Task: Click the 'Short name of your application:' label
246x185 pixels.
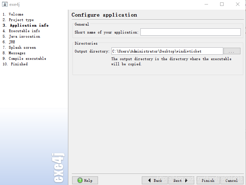Action: 107,32
